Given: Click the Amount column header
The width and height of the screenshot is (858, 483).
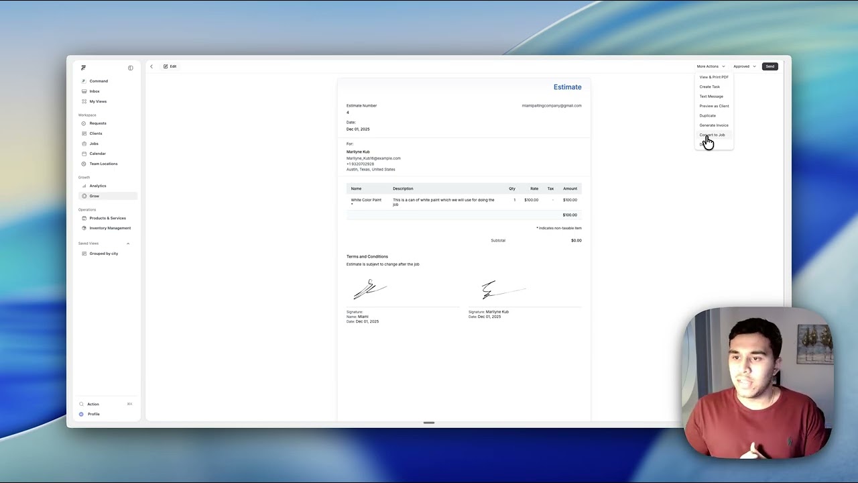Looking at the screenshot, I should pyautogui.click(x=570, y=189).
